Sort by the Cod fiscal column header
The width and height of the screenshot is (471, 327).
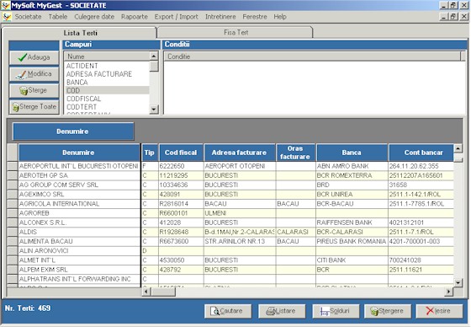click(181, 153)
